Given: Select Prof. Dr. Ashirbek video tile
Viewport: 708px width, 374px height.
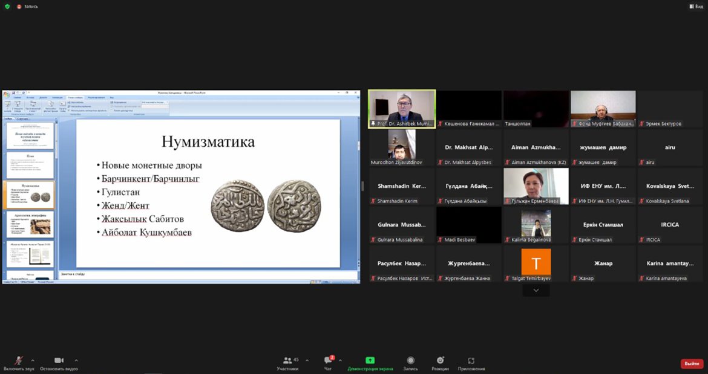Looking at the screenshot, I should pos(402,108).
